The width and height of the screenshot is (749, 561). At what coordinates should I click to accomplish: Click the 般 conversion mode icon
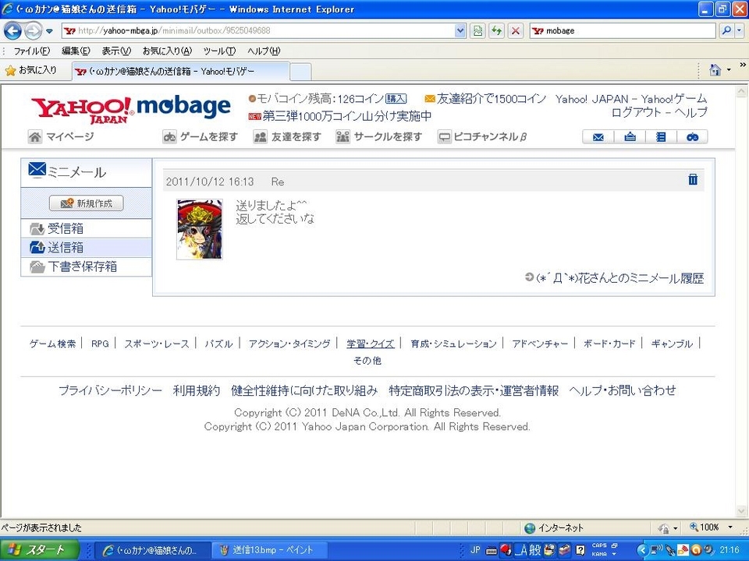[535, 550]
